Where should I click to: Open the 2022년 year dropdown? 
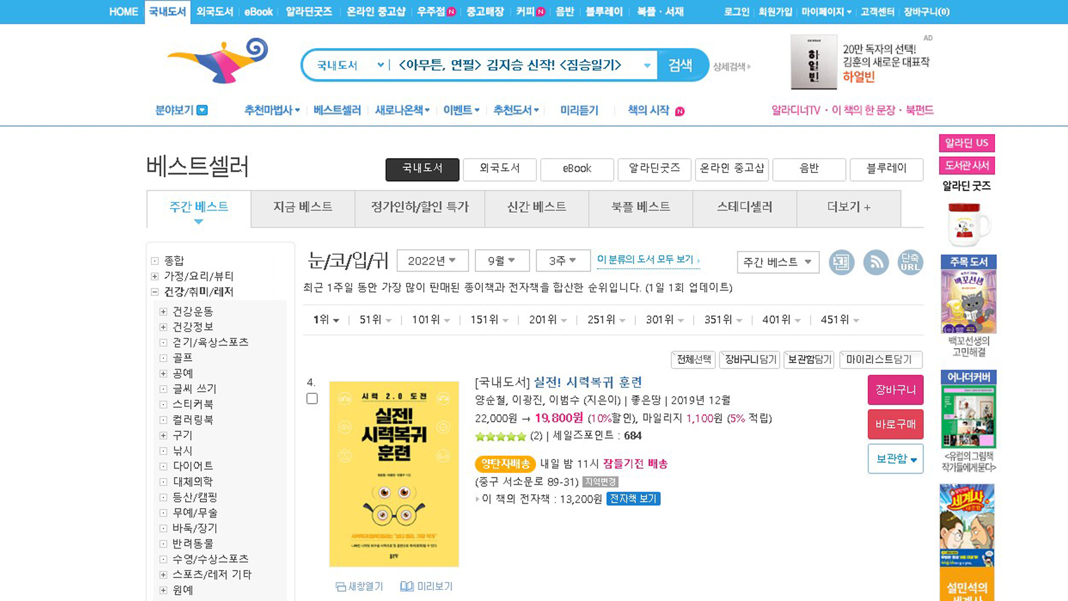point(432,260)
